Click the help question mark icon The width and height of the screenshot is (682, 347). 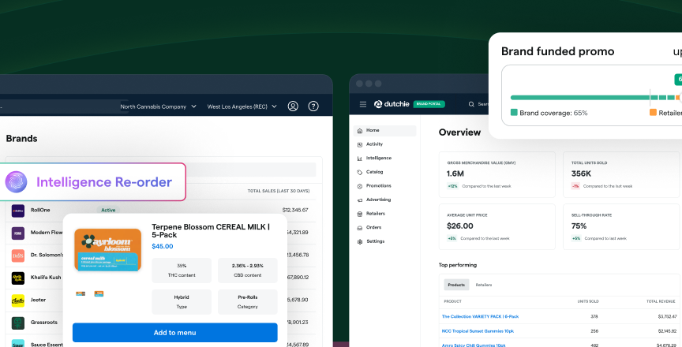tap(313, 106)
